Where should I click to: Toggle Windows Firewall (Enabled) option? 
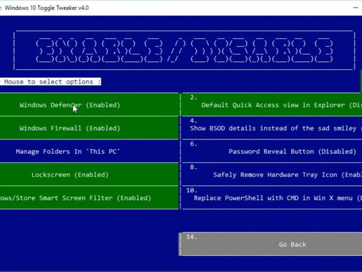tap(89, 128)
